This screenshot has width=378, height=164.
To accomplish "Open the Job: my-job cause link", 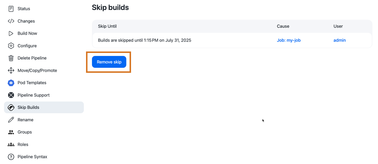I will pyautogui.click(x=289, y=40).
